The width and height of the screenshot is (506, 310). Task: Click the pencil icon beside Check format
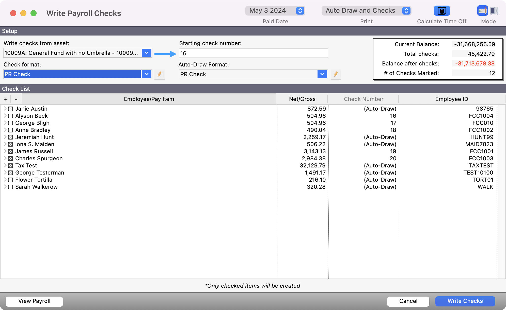click(159, 74)
